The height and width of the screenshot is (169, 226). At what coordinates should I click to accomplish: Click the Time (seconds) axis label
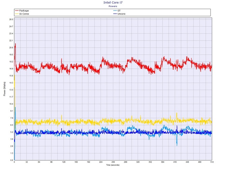pyautogui.click(x=113, y=165)
